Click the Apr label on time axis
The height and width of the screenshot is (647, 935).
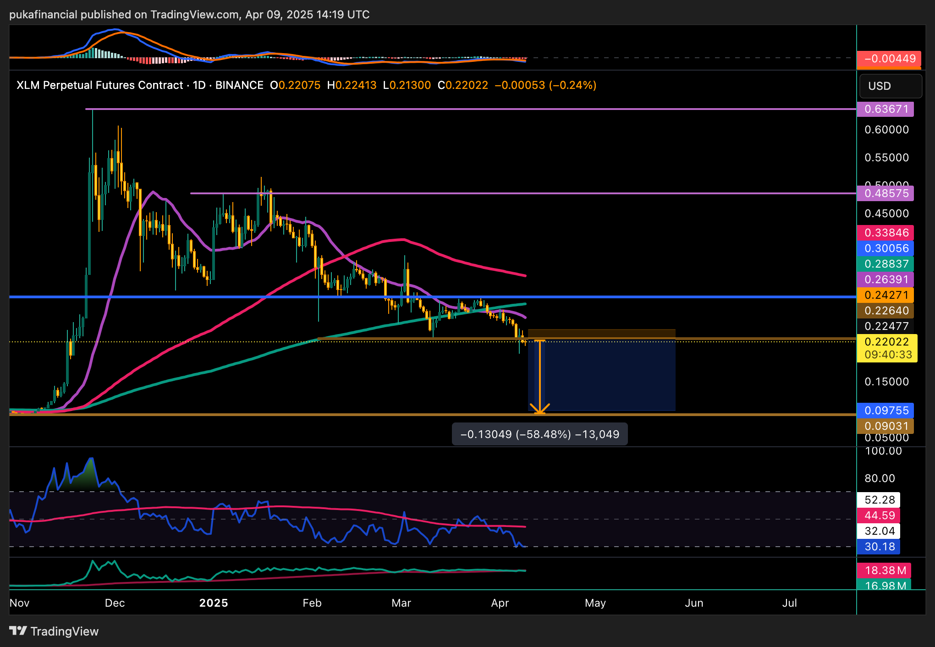coord(500,603)
